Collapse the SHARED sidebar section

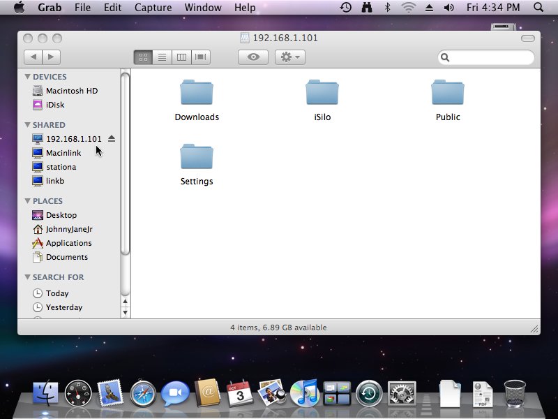point(28,125)
